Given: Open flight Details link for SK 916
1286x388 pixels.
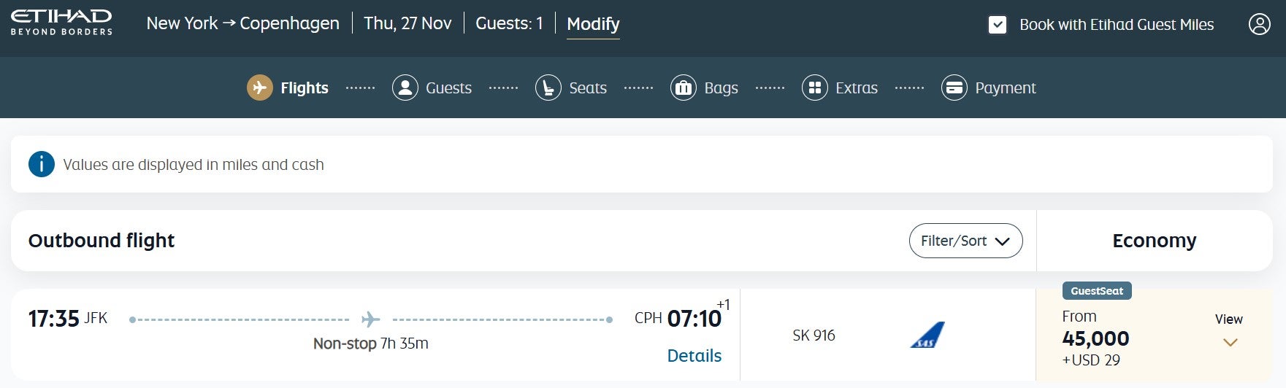Looking at the screenshot, I should click(694, 356).
